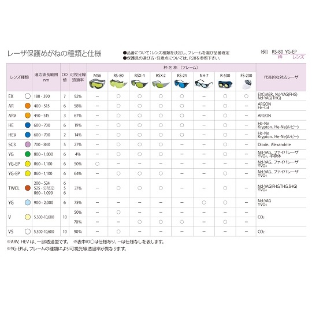Image resolution: width=312 pixels, height=312 pixels.
Task: Click the '37%' transmittance cell
Action: 78,188
